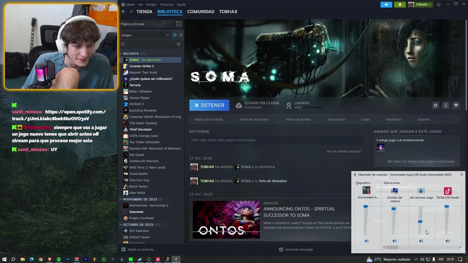Go to the TIENDA tab

[x=144, y=12]
